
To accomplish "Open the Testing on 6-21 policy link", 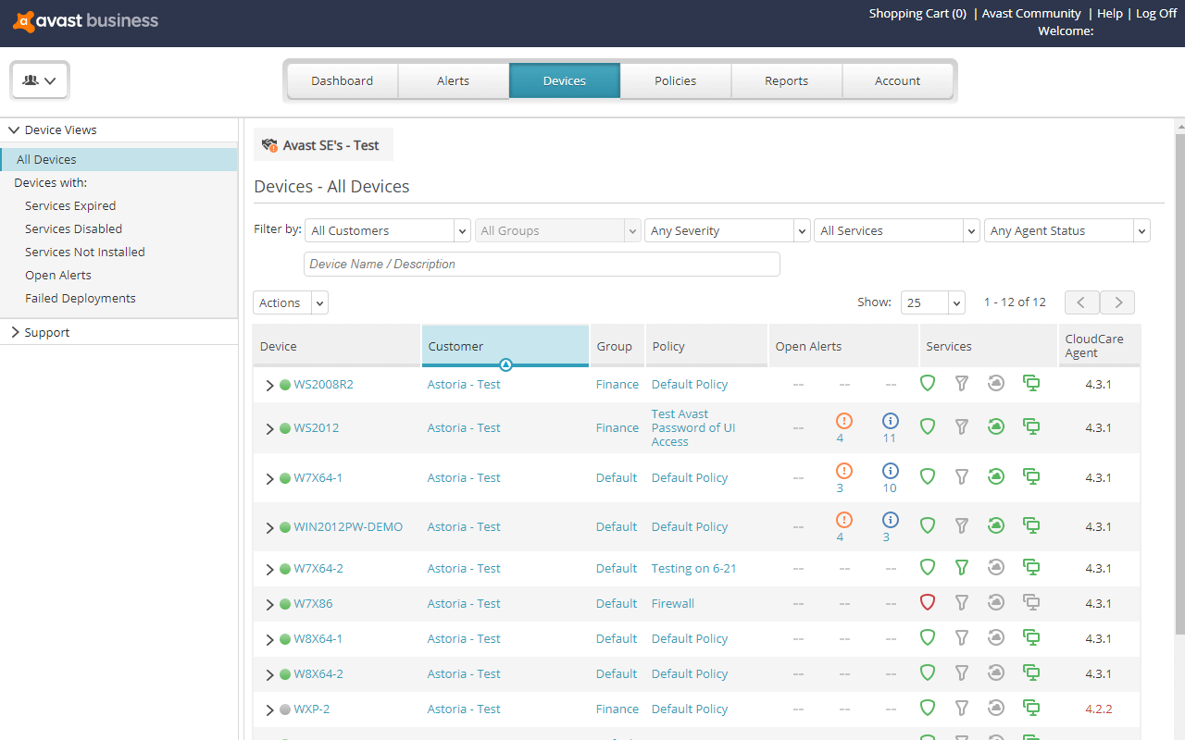I will click(x=693, y=567).
